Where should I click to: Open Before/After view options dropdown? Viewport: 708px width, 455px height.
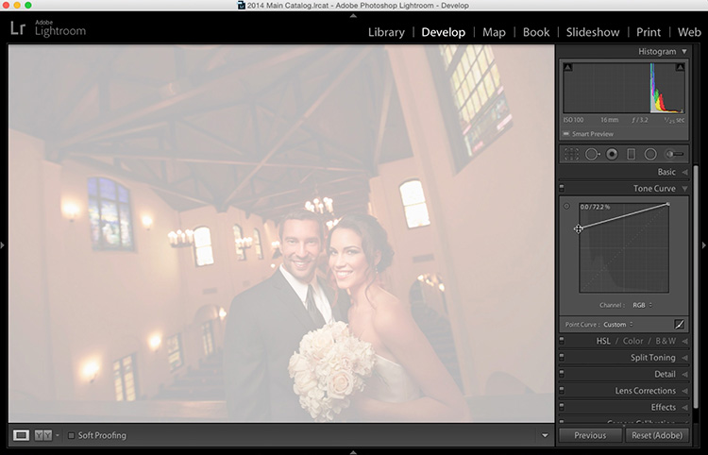coord(58,435)
